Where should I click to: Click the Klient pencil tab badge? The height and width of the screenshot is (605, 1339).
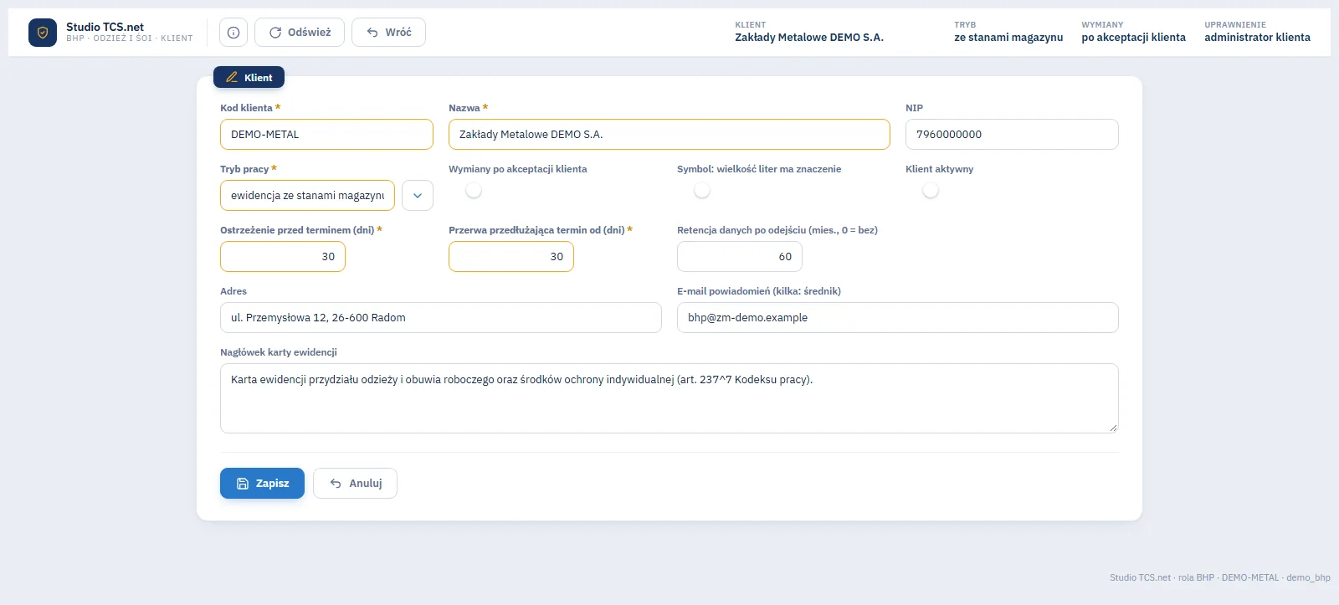(x=249, y=77)
